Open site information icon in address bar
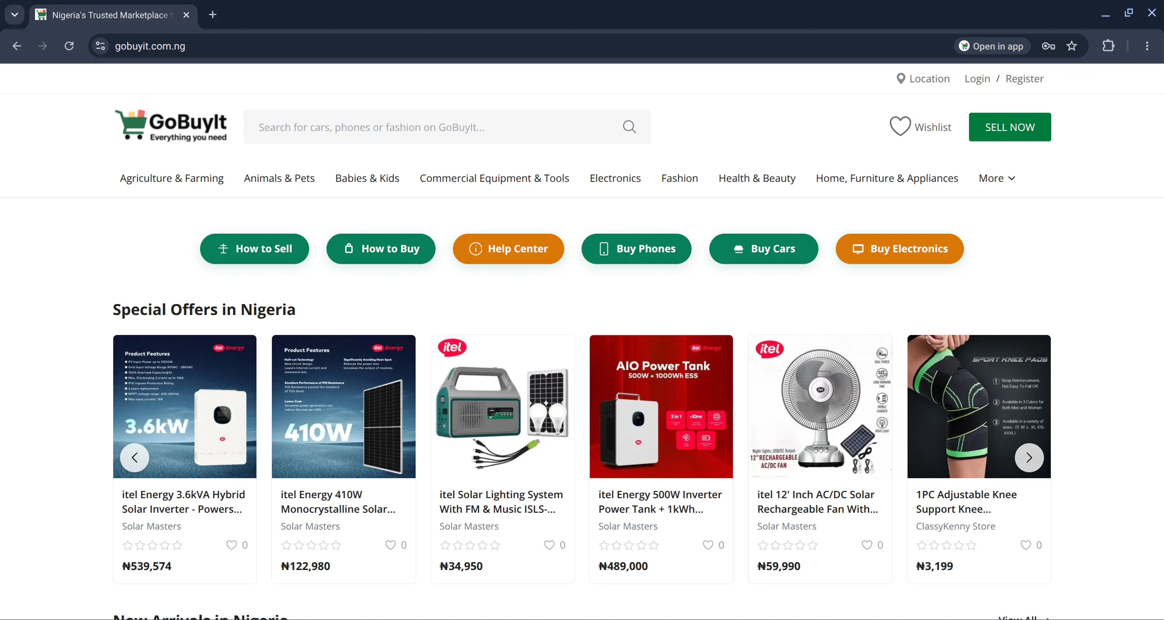 pyautogui.click(x=100, y=46)
